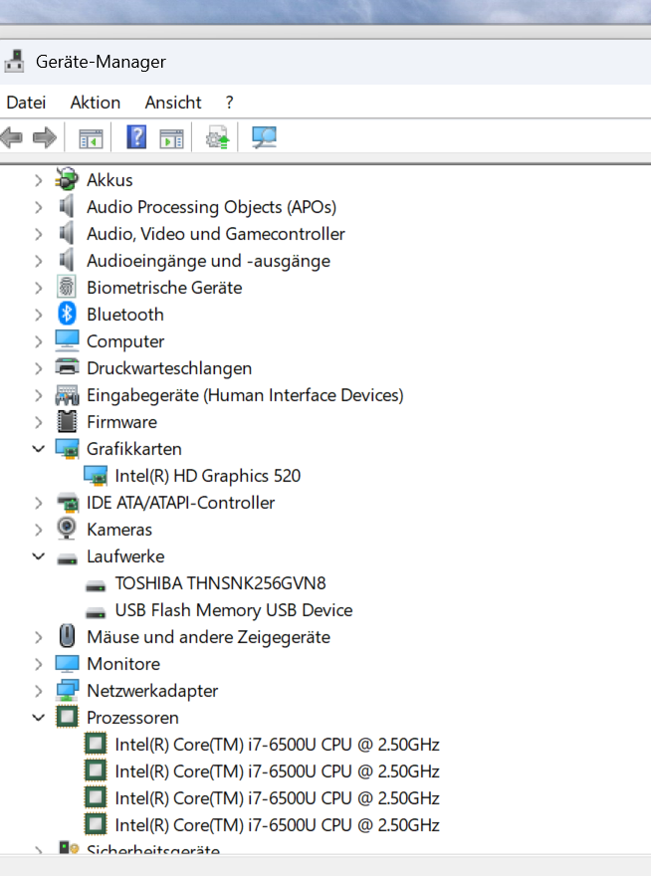Click the Grafikkarten display adapter icon
The height and width of the screenshot is (876, 651).
[67, 449]
